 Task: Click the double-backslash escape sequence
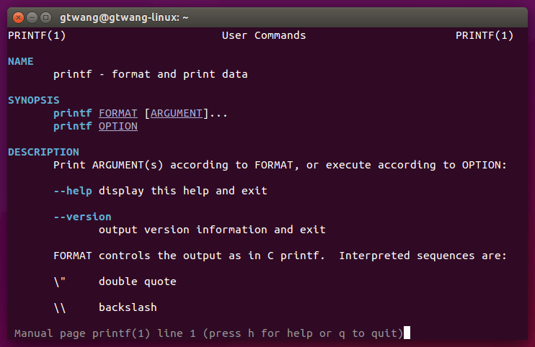tap(60, 307)
